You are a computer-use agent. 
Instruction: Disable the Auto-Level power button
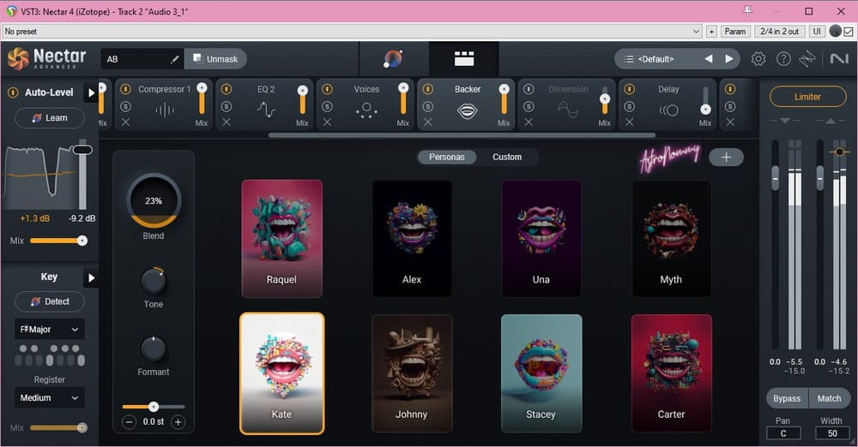[13, 92]
